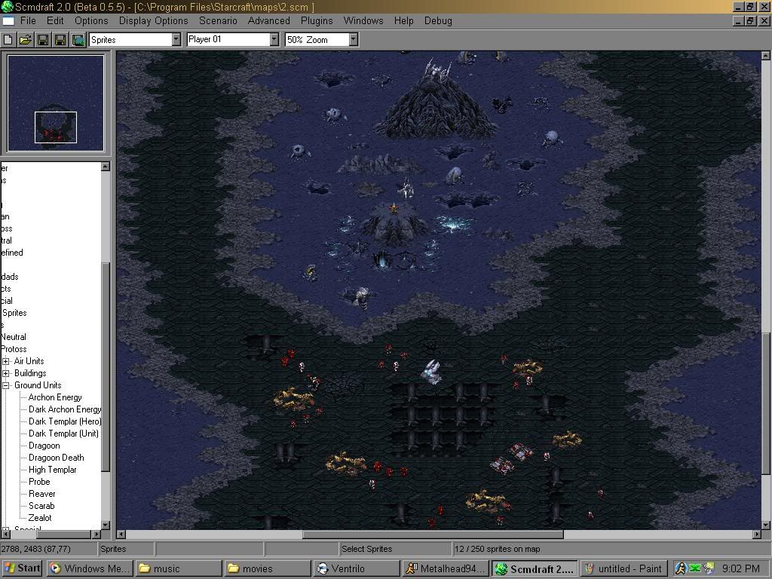Click the Open map folder icon
This screenshot has height=579, width=772.
point(26,40)
